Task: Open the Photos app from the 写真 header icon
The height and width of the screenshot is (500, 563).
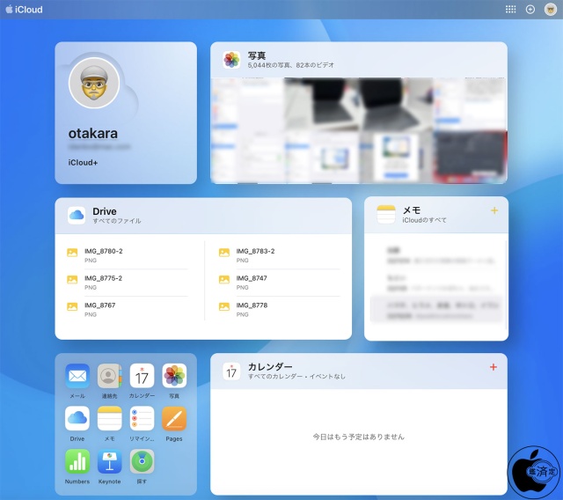Action: (231, 60)
